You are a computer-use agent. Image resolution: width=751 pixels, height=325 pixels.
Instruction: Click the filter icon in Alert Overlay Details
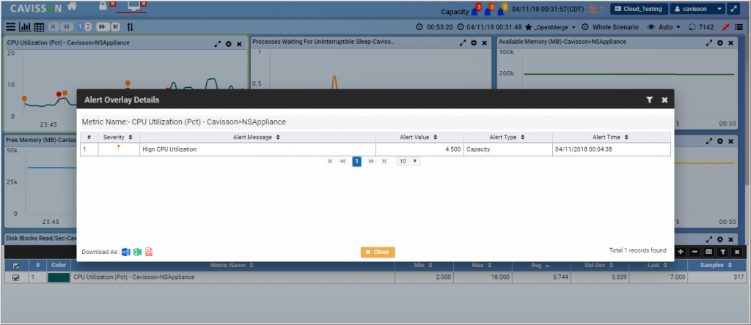click(x=650, y=100)
